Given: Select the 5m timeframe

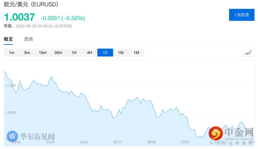Looking at the screenshot, I should [x=27, y=53].
